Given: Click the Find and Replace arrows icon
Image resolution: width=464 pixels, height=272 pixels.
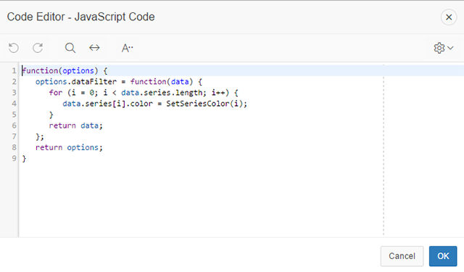Looking at the screenshot, I should click(x=94, y=48).
